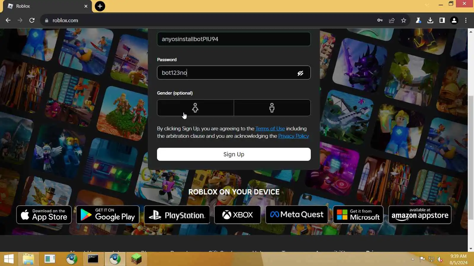Open the Windows Start menu
Viewport: 474px width, 266px height.
click(9, 259)
